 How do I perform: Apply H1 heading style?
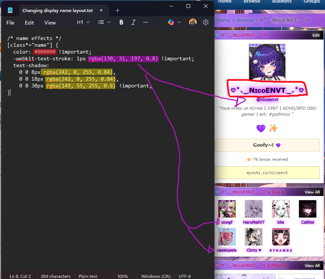click(x=80, y=22)
